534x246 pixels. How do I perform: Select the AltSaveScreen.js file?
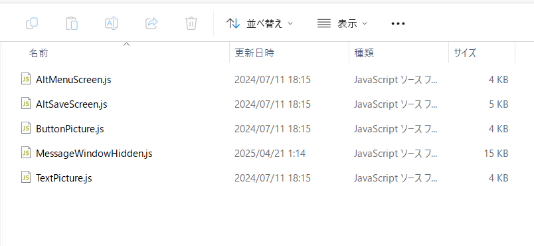point(72,104)
